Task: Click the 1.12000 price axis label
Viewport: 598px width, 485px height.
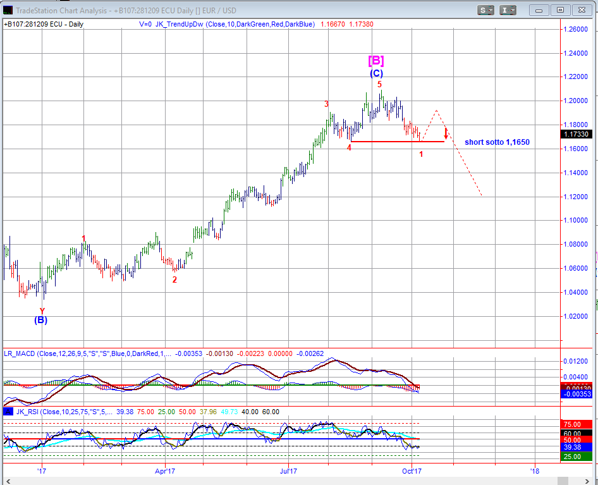Action: click(x=576, y=197)
